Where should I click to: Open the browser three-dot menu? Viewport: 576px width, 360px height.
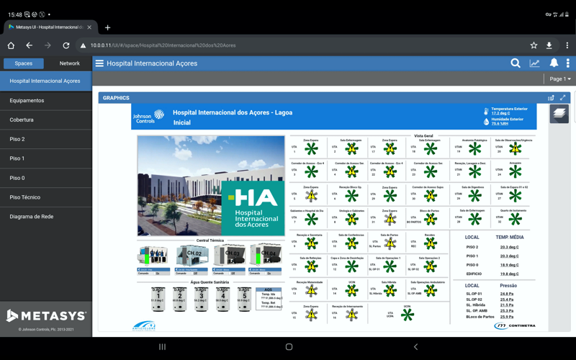(x=567, y=45)
